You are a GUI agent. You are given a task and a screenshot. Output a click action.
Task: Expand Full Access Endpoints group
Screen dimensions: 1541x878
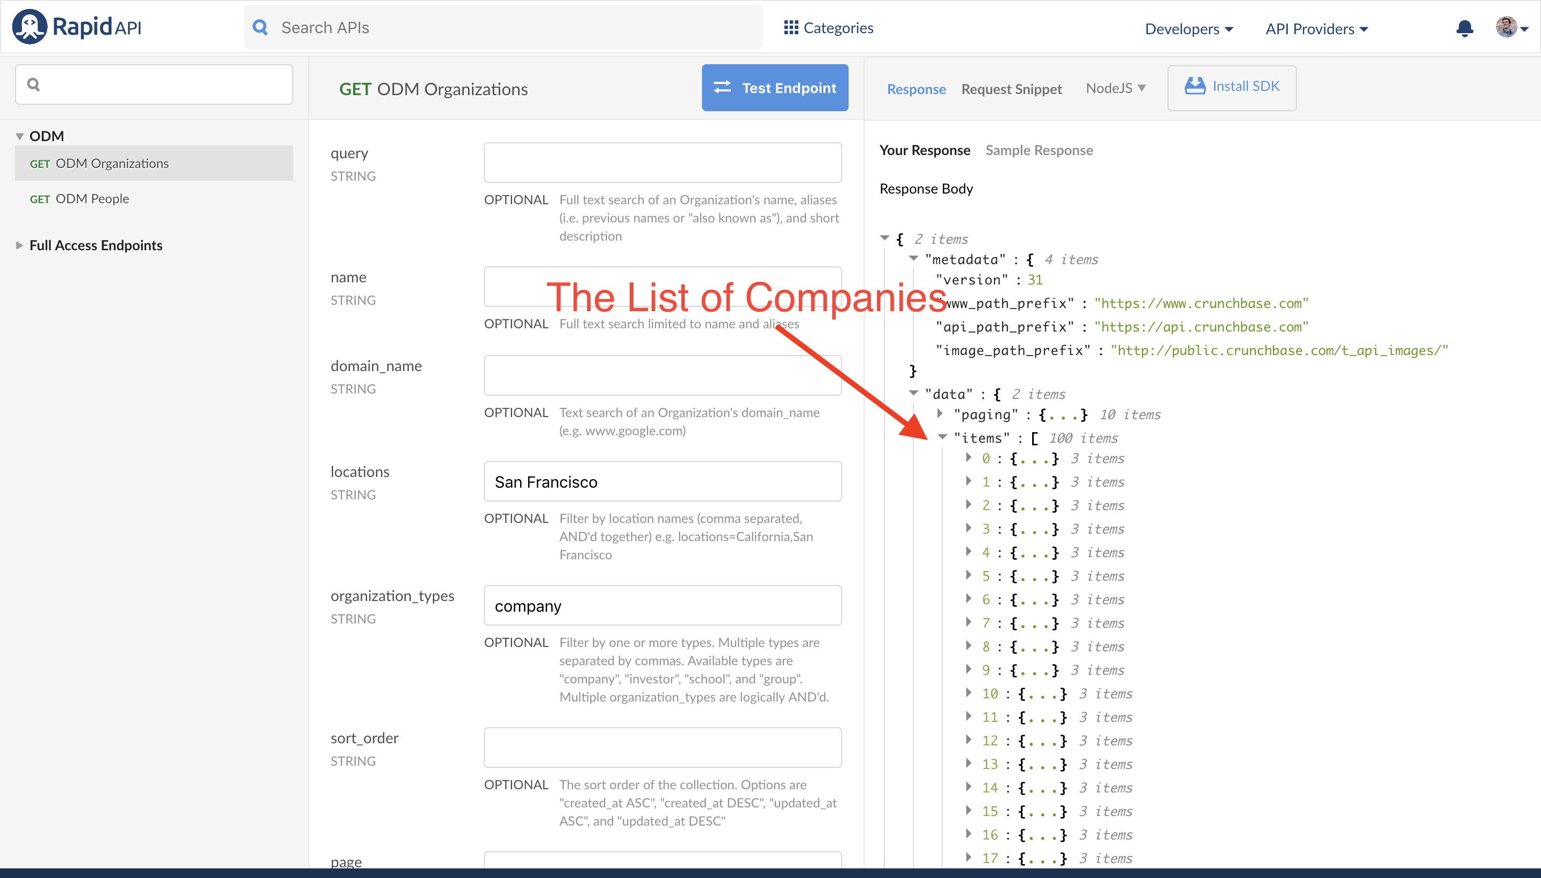tap(19, 245)
